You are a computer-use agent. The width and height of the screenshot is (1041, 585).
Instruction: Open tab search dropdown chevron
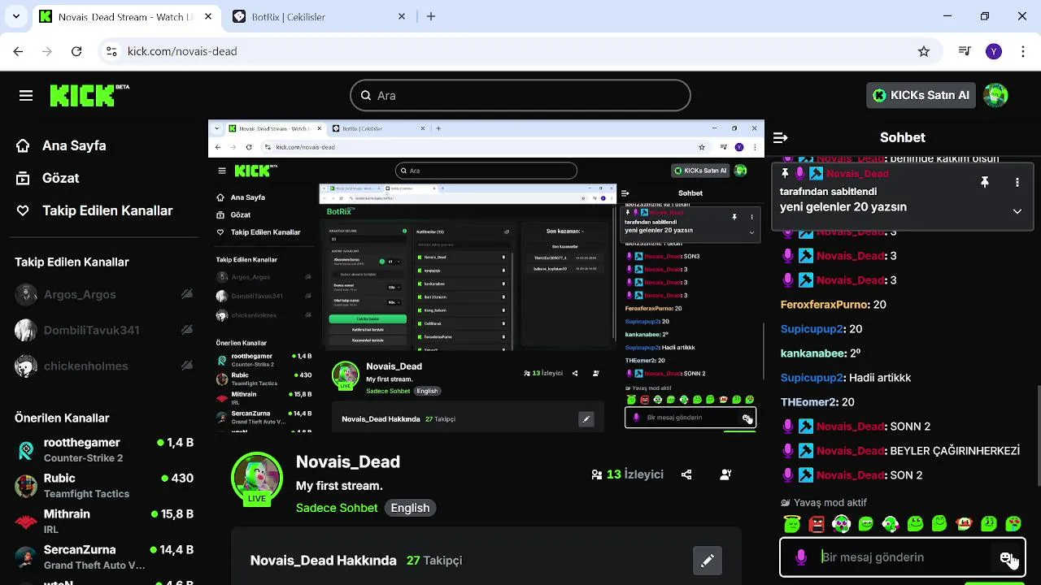point(15,16)
